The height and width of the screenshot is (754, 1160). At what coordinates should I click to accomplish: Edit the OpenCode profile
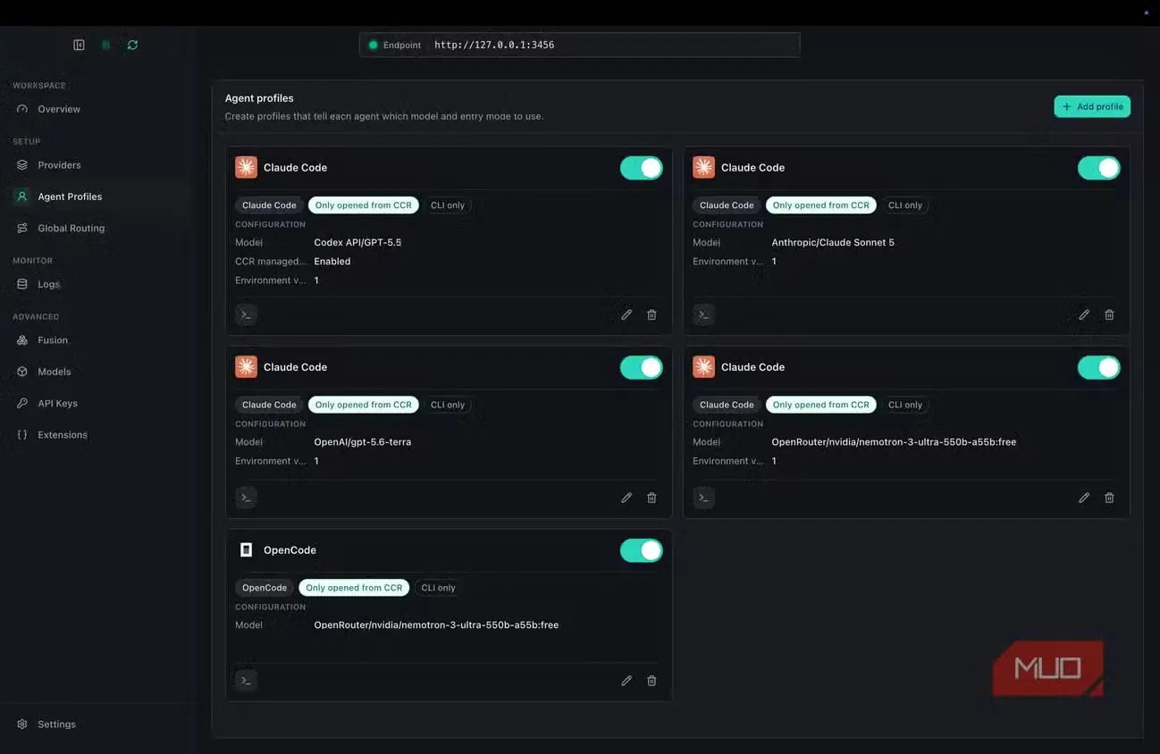click(626, 680)
